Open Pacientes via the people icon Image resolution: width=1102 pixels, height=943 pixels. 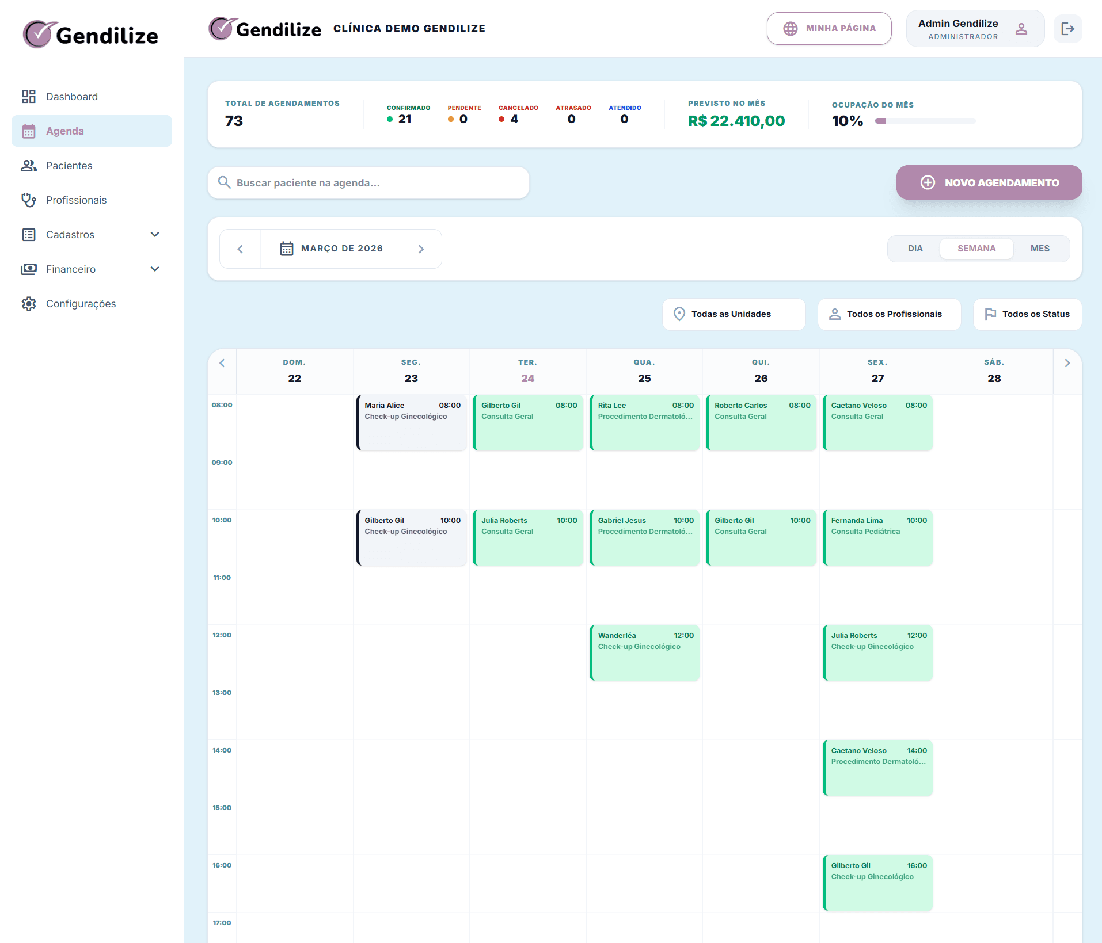pyautogui.click(x=29, y=165)
